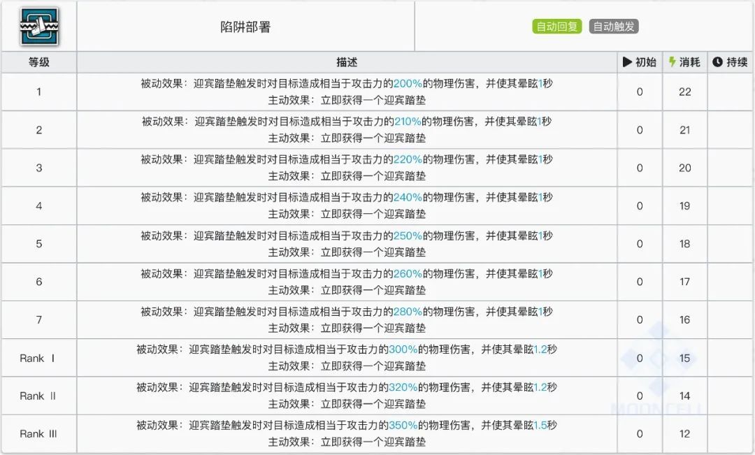Click the 描述 column header
This screenshot has width=755, height=455.
pyautogui.click(x=347, y=62)
